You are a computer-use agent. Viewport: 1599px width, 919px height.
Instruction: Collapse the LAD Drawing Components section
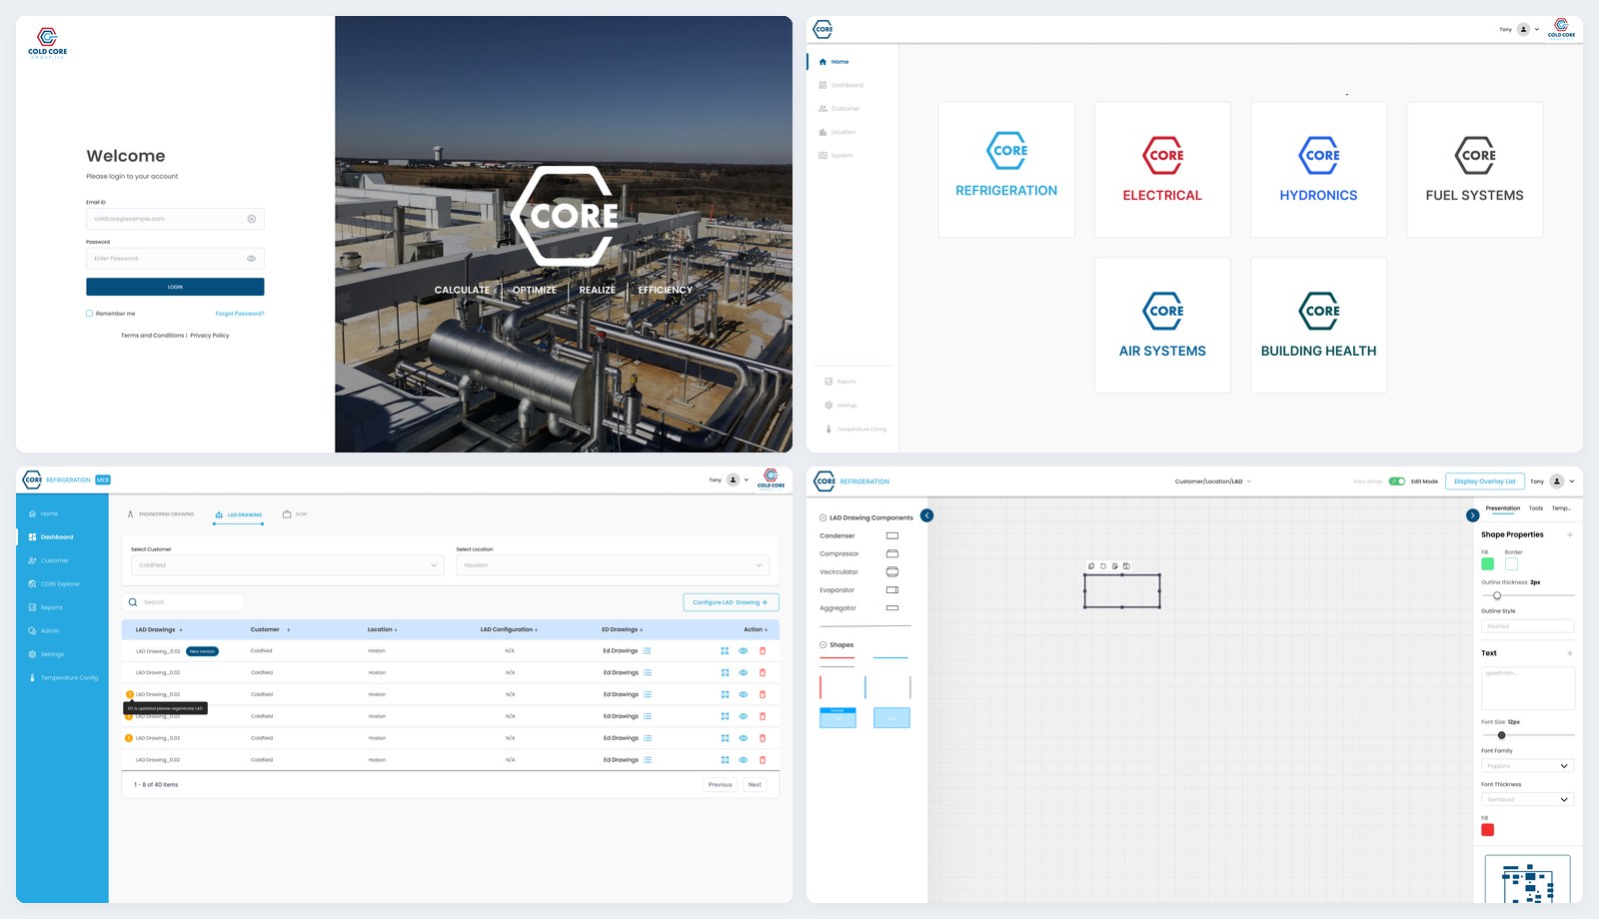click(822, 517)
